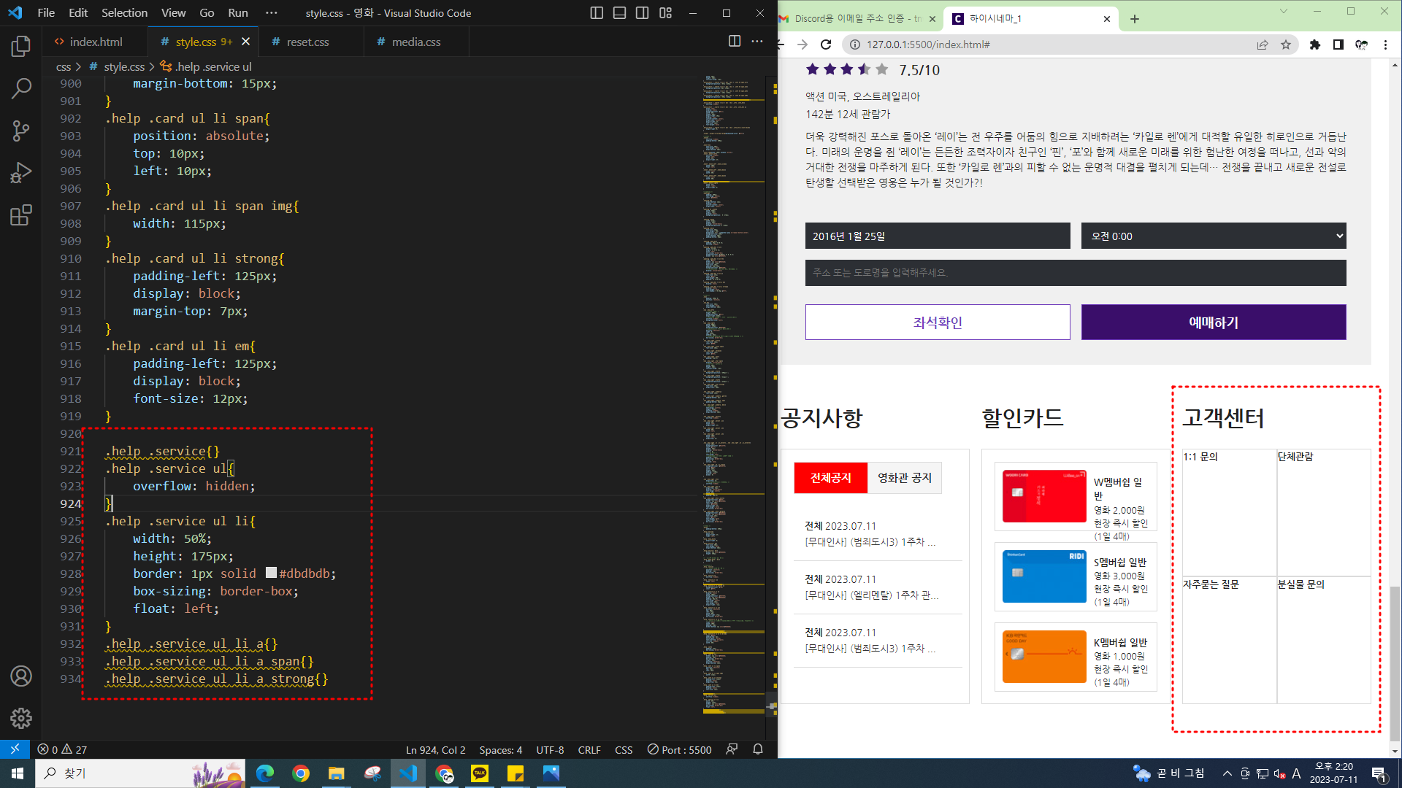Click the #dbdbdb color swatch
This screenshot has width=1402, height=788.
click(271, 573)
